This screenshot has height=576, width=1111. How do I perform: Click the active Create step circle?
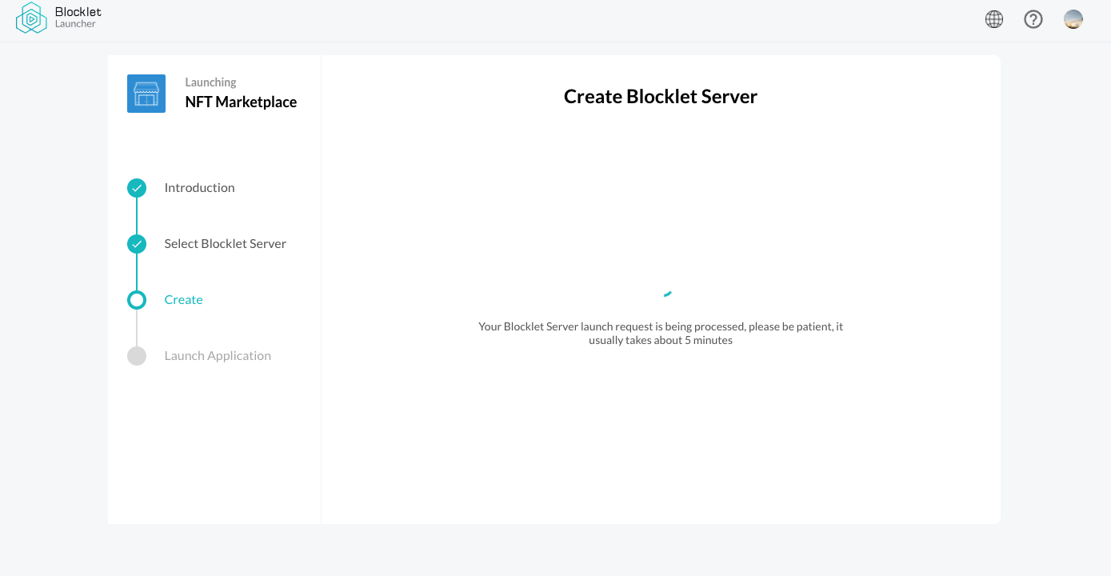137,299
